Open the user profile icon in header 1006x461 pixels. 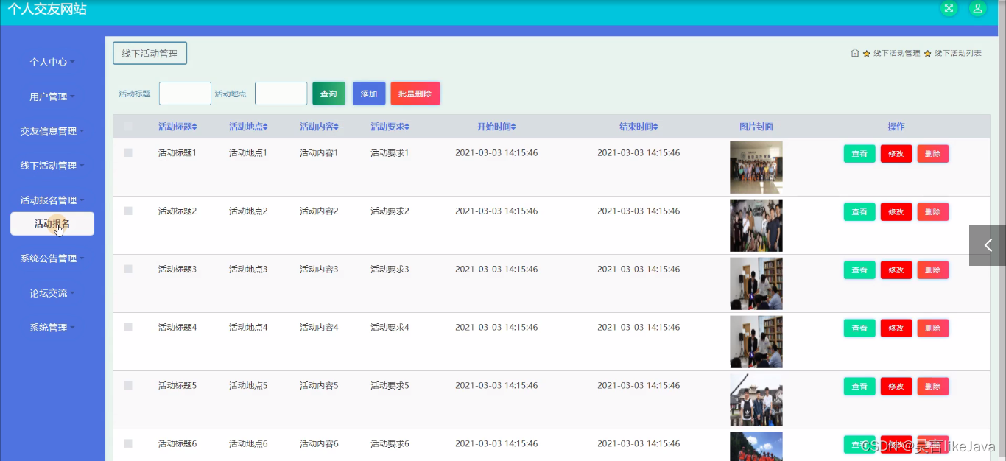[977, 8]
